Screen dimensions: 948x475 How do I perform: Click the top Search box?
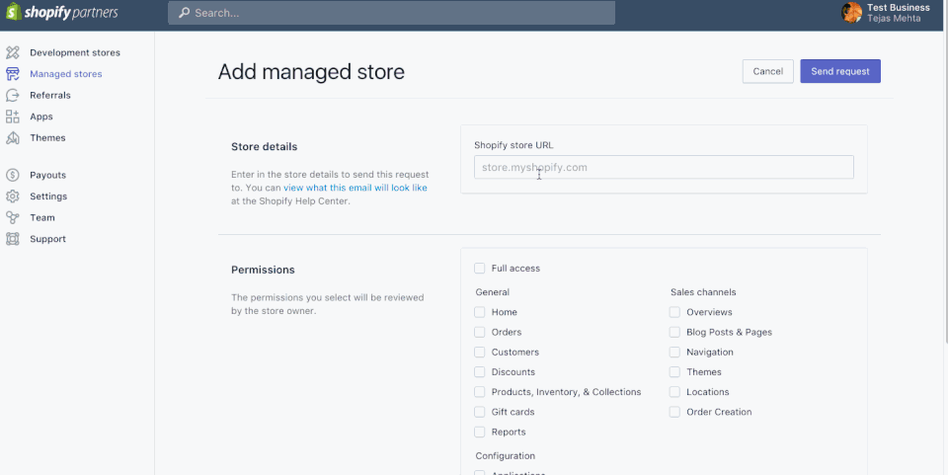click(x=391, y=13)
